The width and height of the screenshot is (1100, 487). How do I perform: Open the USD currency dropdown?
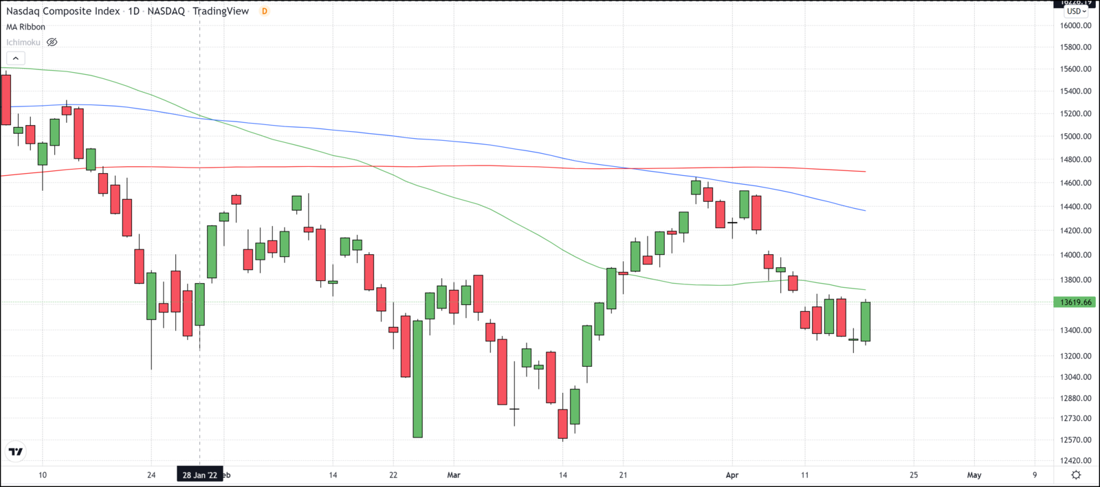pyautogui.click(x=1076, y=11)
